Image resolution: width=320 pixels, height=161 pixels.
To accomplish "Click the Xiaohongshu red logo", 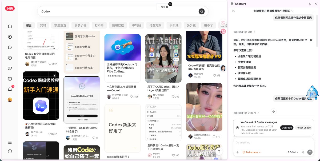I will click(10, 9).
